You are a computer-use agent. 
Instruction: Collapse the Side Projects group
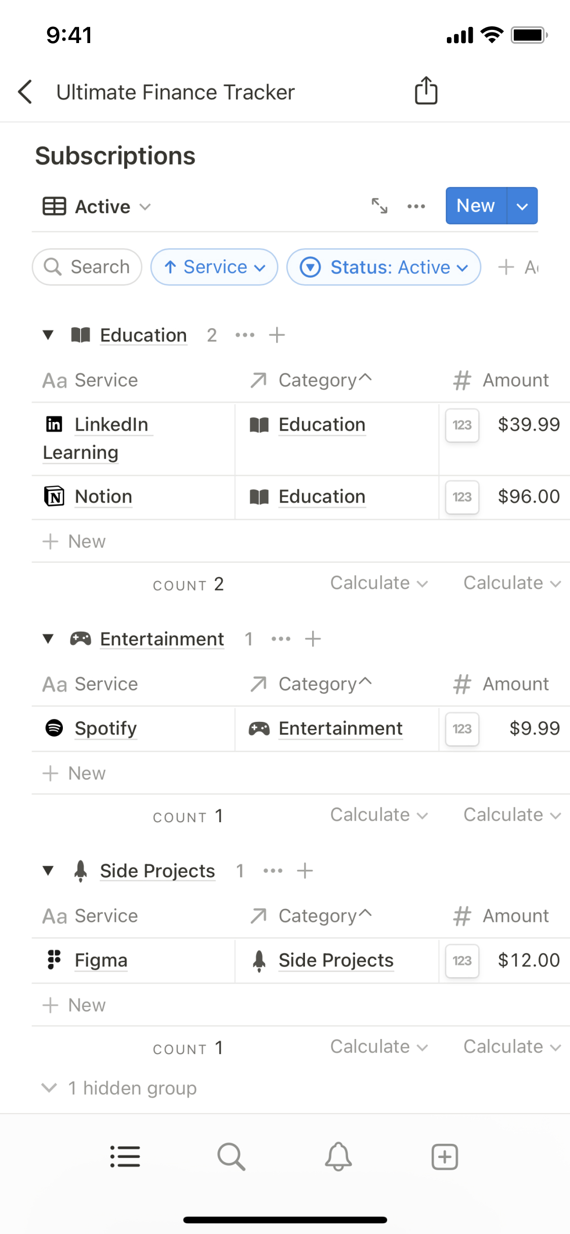click(48, 871)
